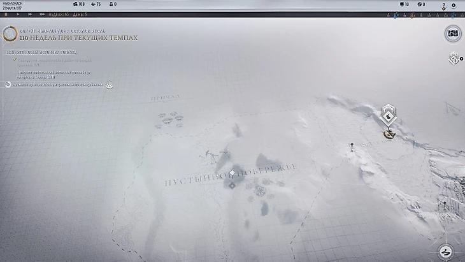Open the settings gear icon
This screenshot has height=262, width=465.
(454, 5)
